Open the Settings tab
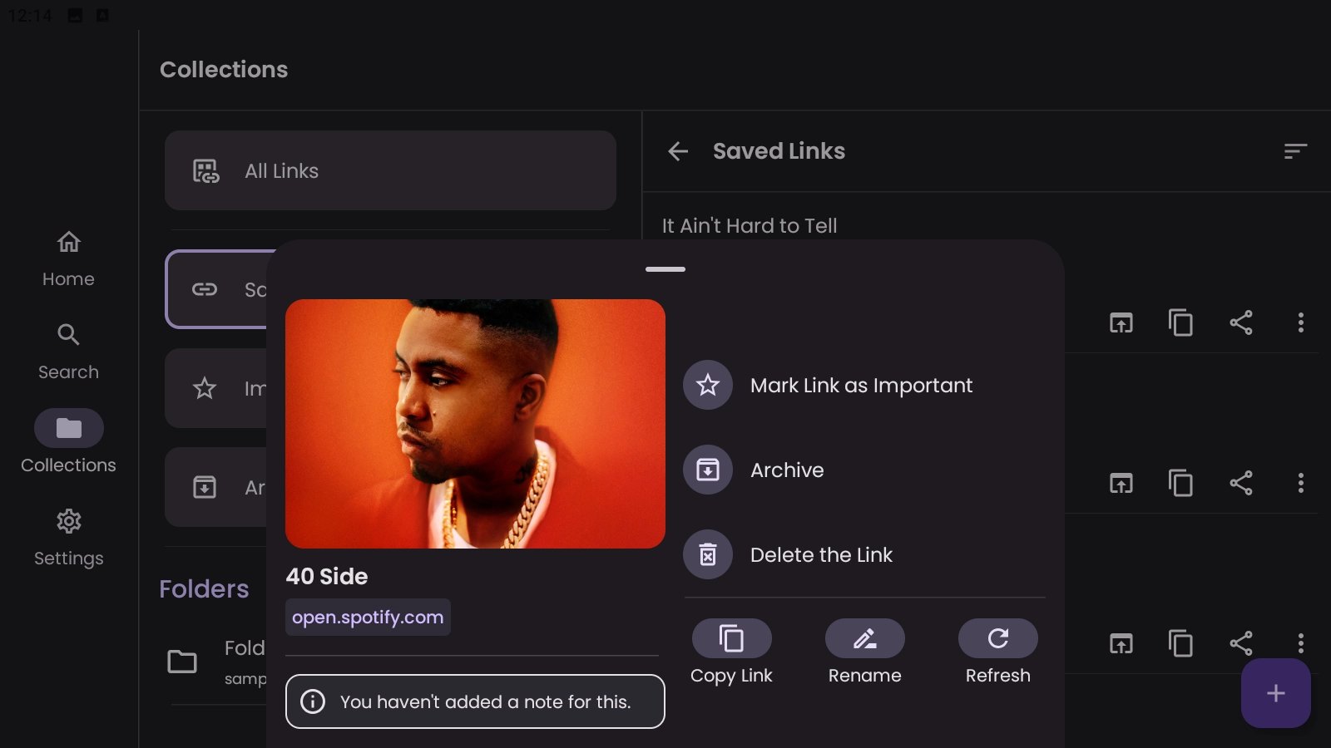The image size is (1331, 748). 68,537
